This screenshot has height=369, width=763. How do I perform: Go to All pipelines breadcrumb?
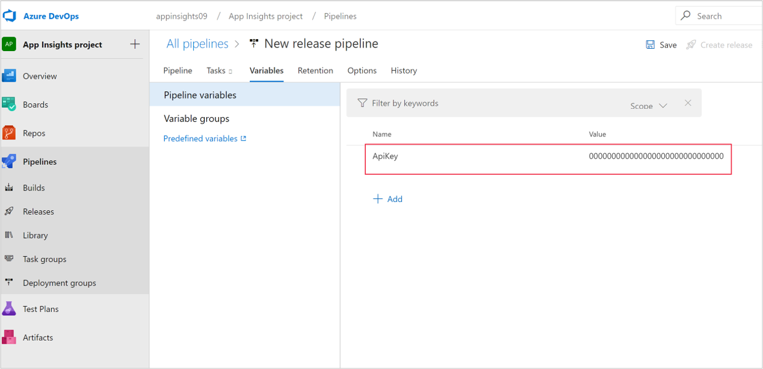[x=197, y=44]
